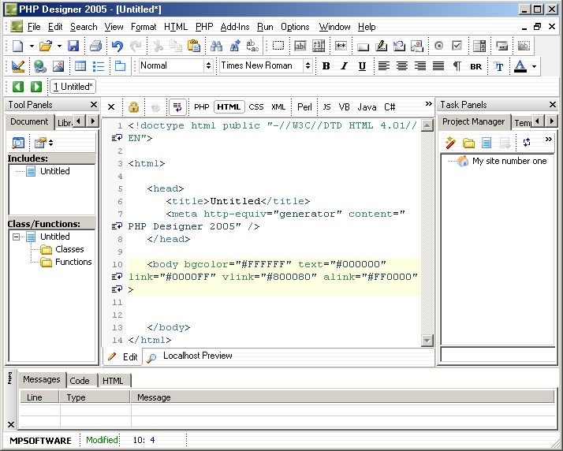The width and height of the screenshot is (563, 451).
Task: Switch syntax highlighting to PHP
Action: click(201, 107)
